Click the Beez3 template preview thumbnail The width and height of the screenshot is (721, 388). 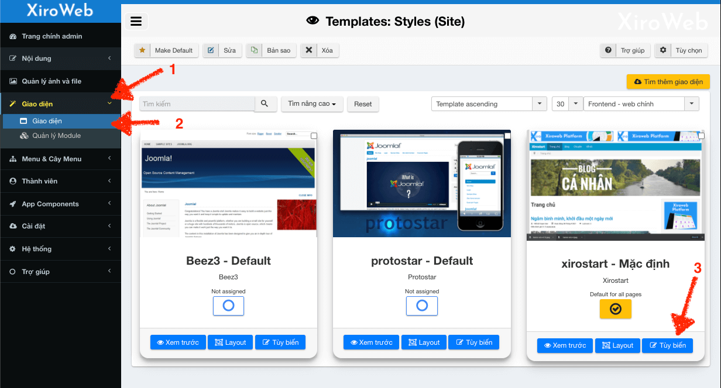[228, 183]
